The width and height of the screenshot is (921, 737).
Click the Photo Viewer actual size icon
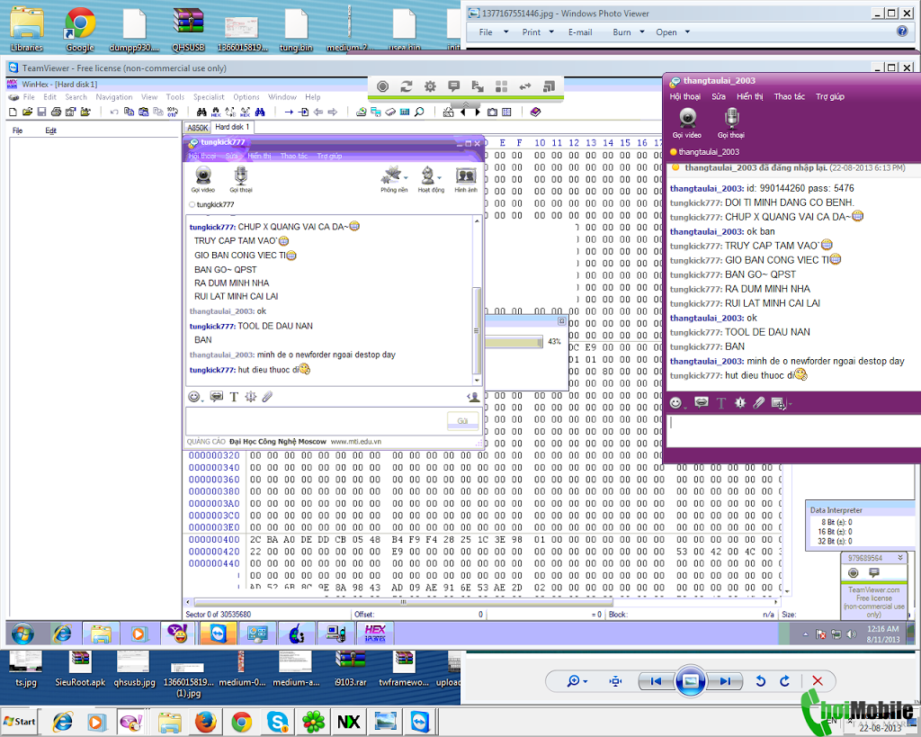(615, 681)
